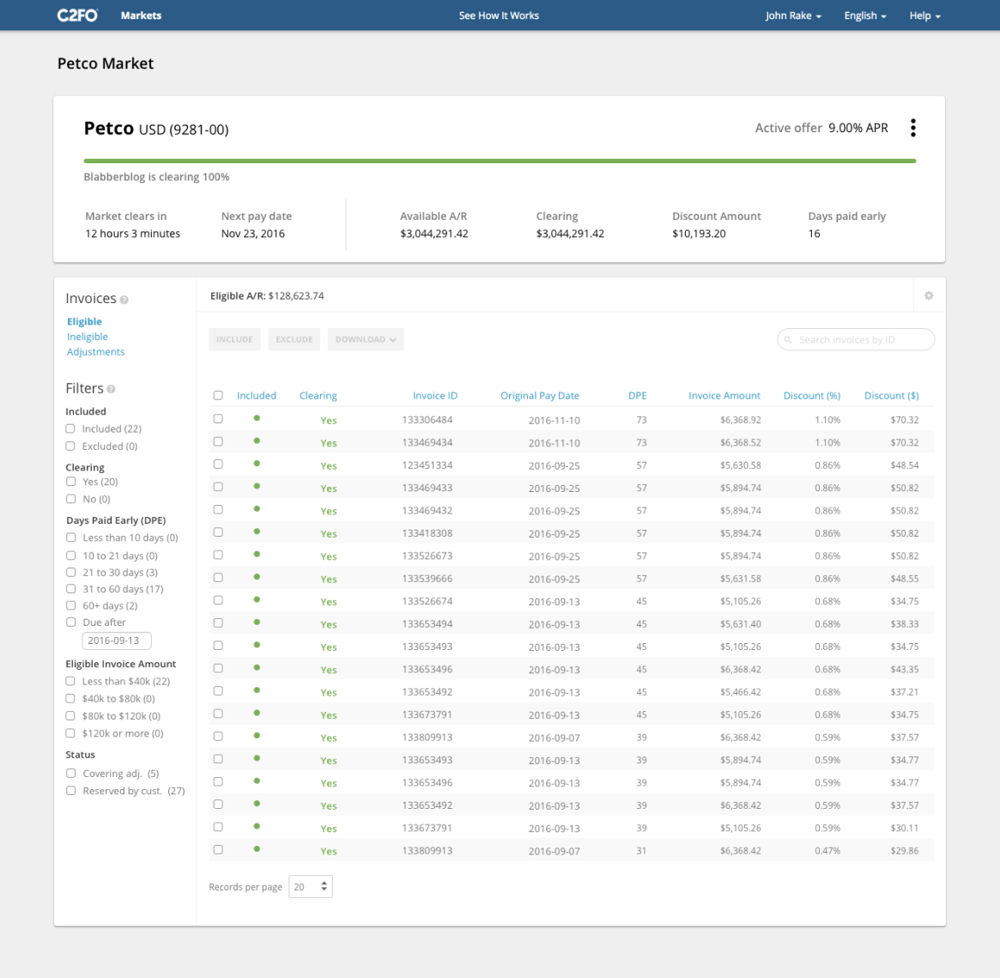
Task: Open the John Rake account dropdown
Action: point(793,15)
